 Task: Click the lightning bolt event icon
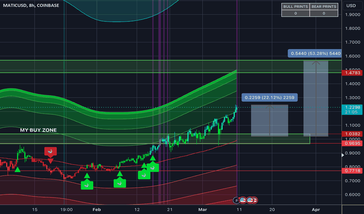pyautogui.click(x=236, y=200)
